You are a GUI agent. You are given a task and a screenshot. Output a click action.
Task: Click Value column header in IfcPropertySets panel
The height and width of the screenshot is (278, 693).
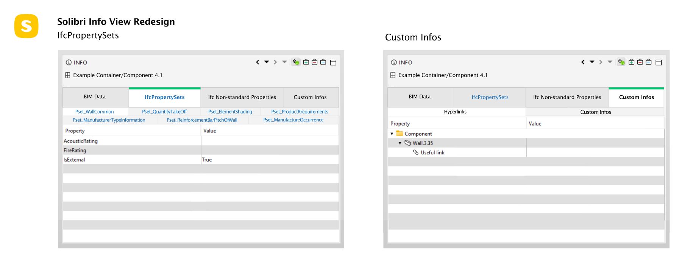[270, 130]
